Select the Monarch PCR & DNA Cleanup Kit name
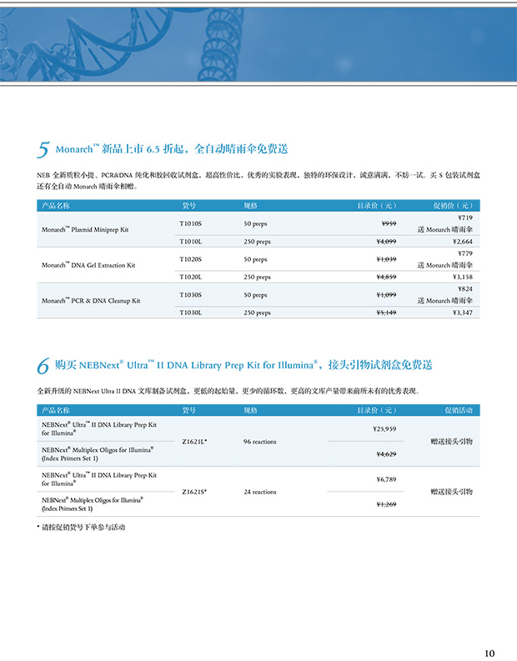 [90, 300]
